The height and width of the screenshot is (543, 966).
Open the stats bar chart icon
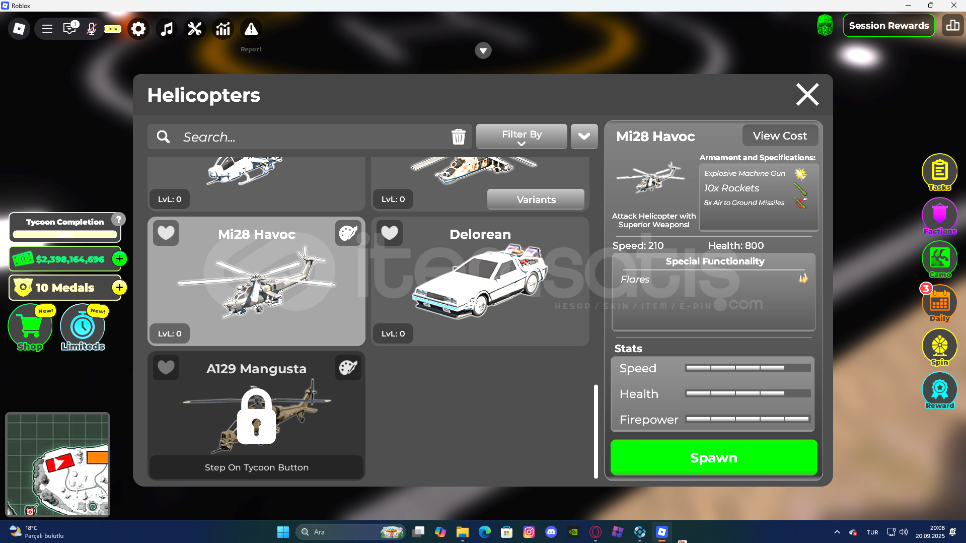click(x=223, y=29)
